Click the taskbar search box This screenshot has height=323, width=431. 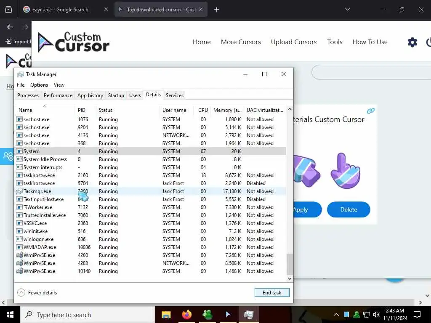click(88, 315)
